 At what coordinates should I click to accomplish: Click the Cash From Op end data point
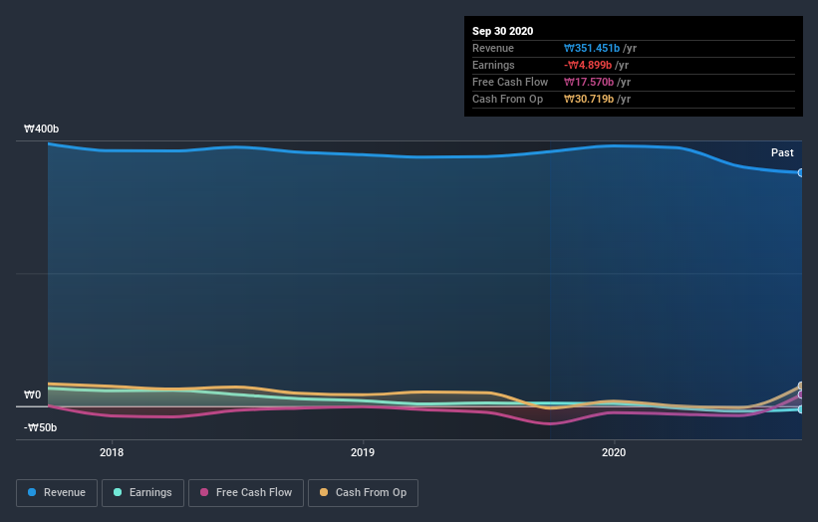coord(801,386)
